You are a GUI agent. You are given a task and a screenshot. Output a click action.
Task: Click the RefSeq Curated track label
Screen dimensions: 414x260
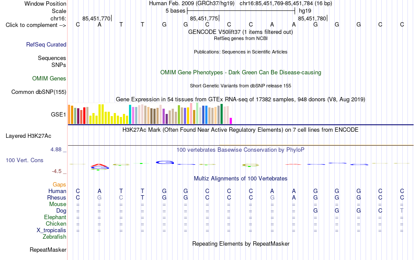[x=46, y=44]
